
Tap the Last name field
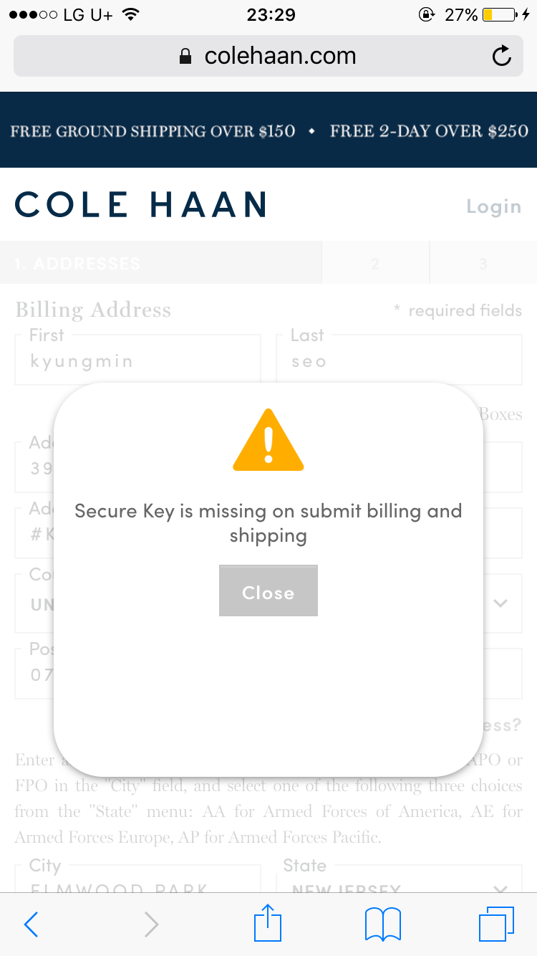pos(399,360)
